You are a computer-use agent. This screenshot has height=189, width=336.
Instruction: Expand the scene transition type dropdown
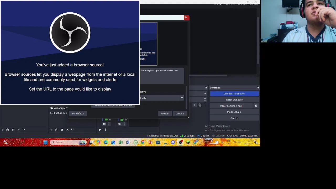205,93
